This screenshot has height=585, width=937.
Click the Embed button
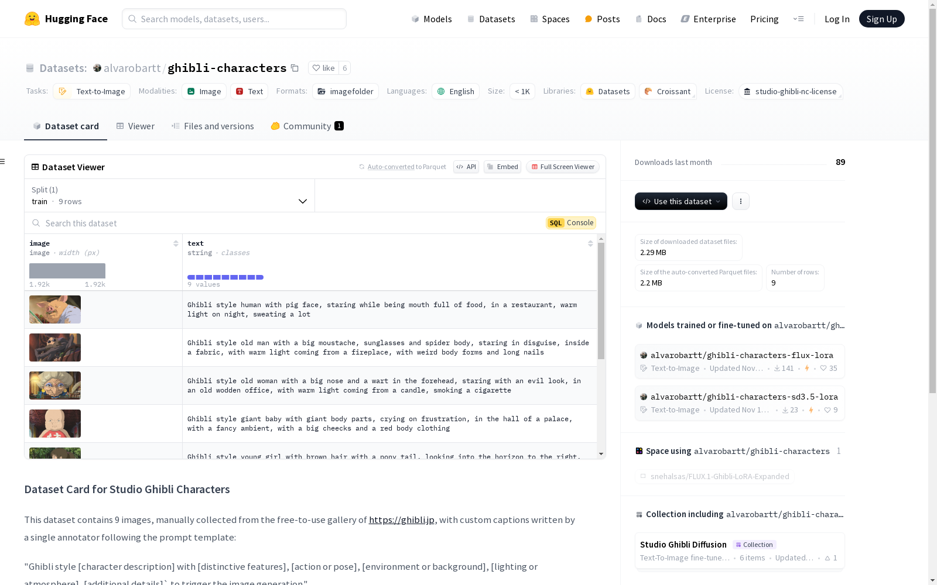coord(502,167)
